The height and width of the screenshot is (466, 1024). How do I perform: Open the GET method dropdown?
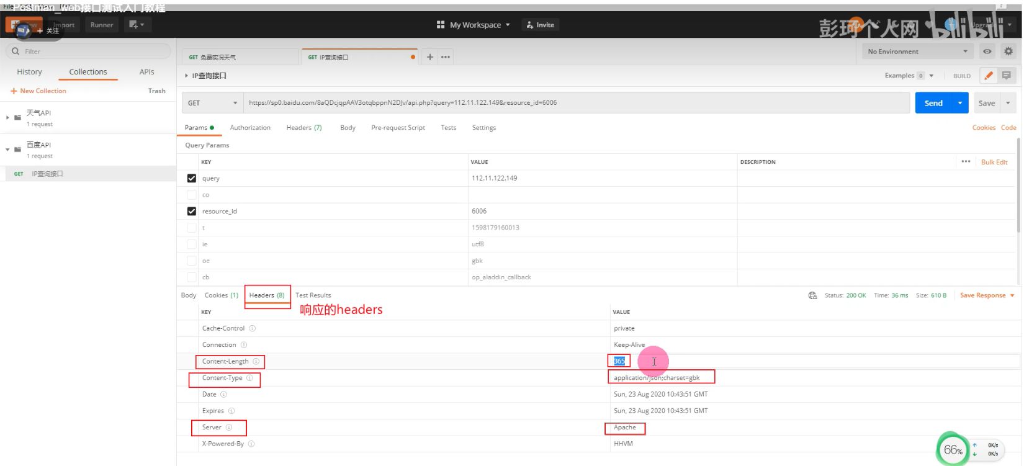[212, 103]
